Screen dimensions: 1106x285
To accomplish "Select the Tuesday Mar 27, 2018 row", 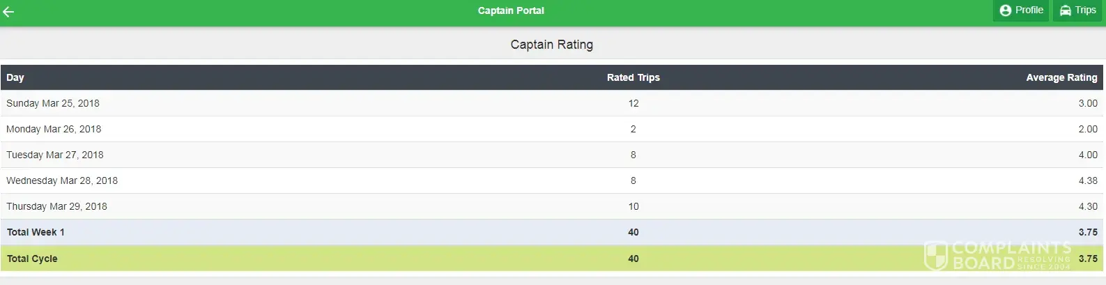I will point(55,155).
